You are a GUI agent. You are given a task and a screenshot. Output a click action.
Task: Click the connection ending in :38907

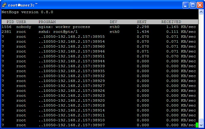click(72, 125)
